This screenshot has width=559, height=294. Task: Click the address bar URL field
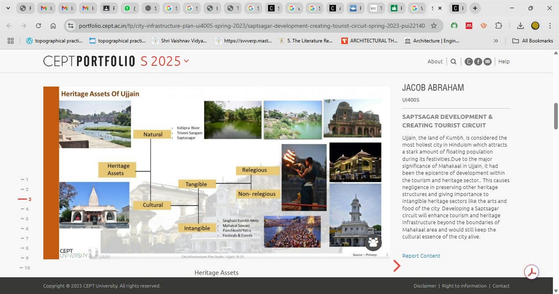252,25
